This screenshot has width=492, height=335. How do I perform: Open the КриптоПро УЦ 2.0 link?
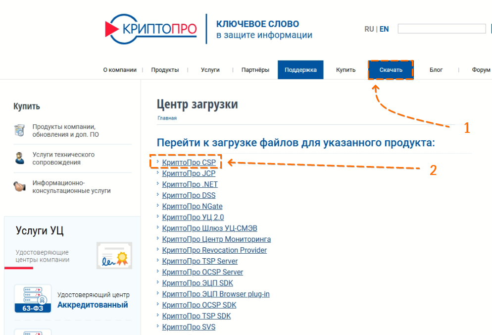coord(193,218)
